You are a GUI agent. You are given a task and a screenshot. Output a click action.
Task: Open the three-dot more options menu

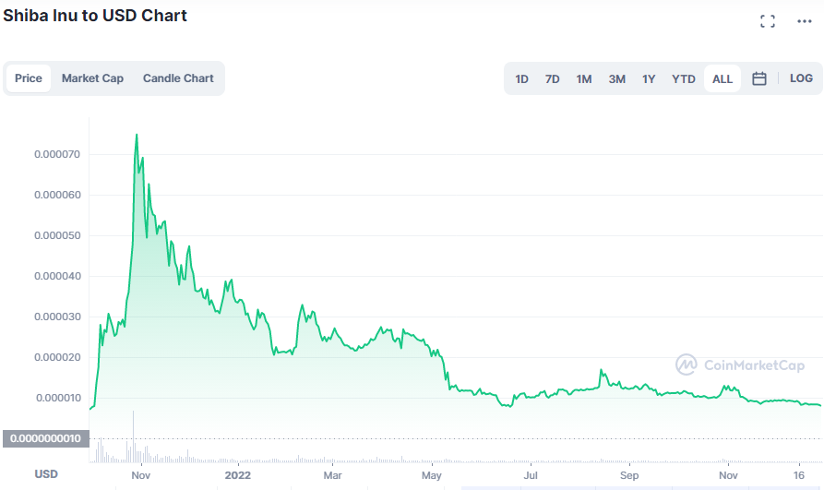804,21
